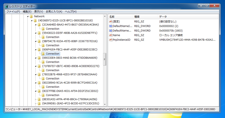Collapse the Network key
225x118 pixels.
coord(28,17)
